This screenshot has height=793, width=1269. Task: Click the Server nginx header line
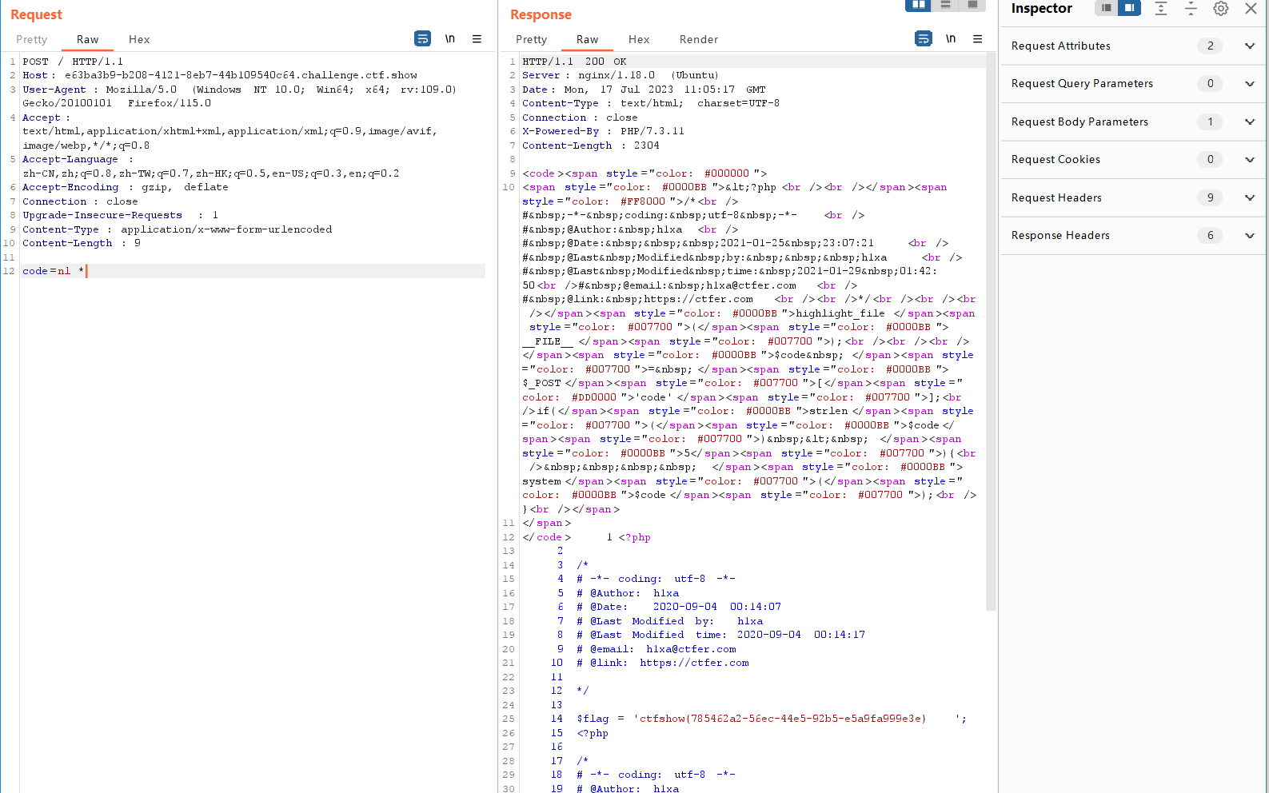coord(620,75)
